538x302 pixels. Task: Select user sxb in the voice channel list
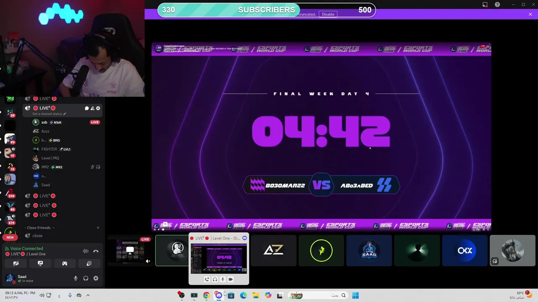[x=66, y=122]
